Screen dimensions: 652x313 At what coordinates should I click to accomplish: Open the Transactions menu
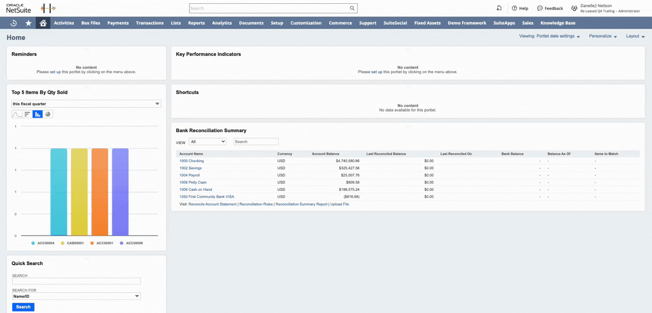pos(150,23)
